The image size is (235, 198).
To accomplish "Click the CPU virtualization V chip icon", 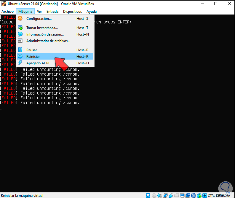I will (194, 195).
